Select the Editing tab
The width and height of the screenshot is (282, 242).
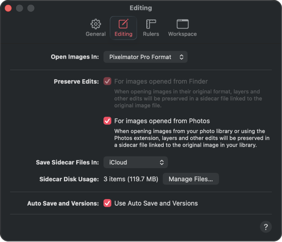point(123,28)
